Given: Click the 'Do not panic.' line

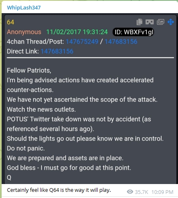Looking at the screenshot, I should pos(26,148).
